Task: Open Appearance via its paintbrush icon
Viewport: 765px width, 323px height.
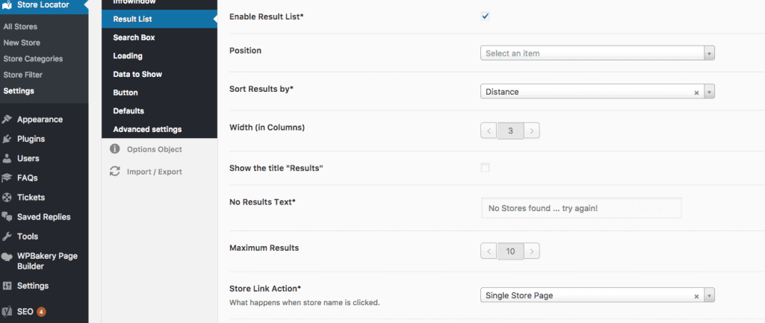Action: [x=7, y=119]
